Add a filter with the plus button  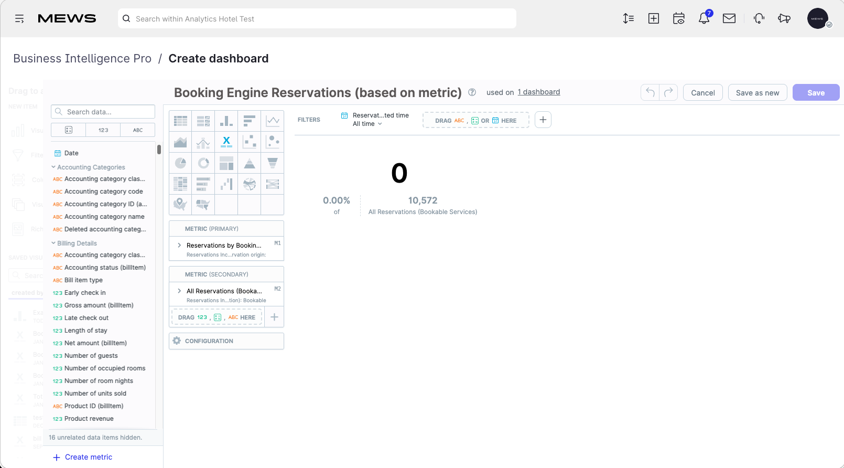(x=543, y=120)
